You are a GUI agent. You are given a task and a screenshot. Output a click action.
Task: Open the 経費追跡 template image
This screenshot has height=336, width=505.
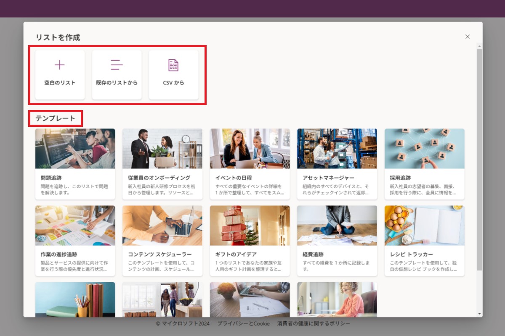tap(337, 225)
